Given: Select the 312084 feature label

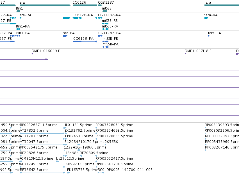Looking at the screenshot, I should [x=71, y=142].
